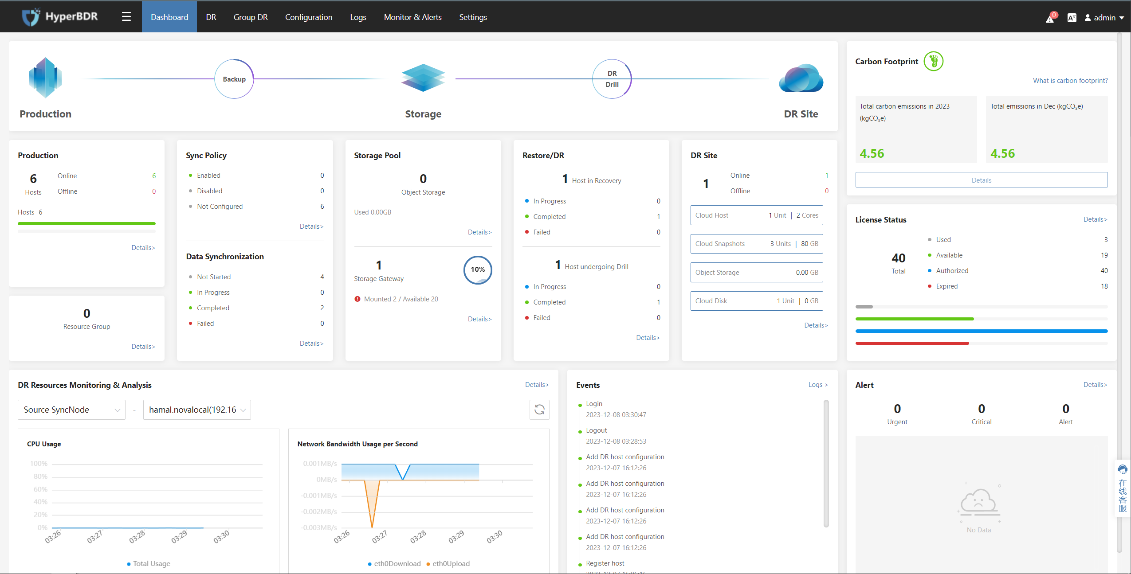
Task: Click the hamburger menu collapse icon
Action: 126,17
